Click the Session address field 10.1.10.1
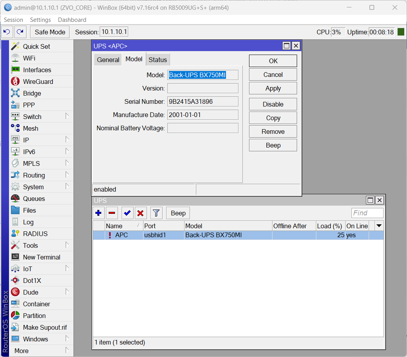 (114, 32)
